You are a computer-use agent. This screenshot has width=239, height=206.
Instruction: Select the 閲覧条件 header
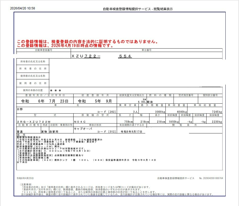[x=185, y=125]
